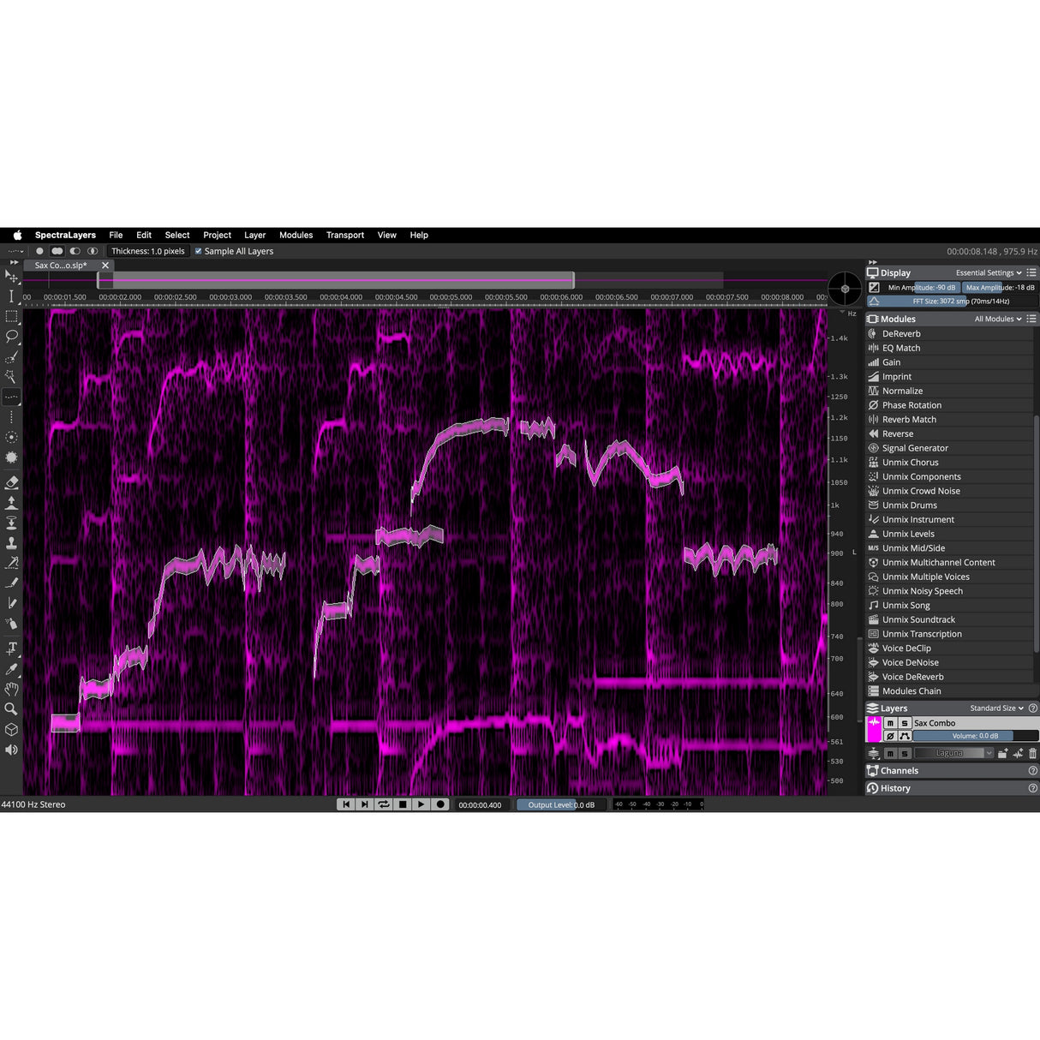Activate the magnifier zoom tool
This screenshot has height=1040, width=1040.
click(x=11, y=708)
